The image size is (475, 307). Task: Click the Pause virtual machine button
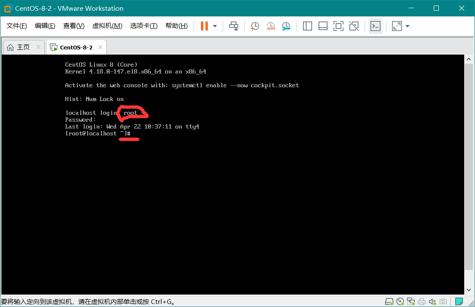(204, 26)
